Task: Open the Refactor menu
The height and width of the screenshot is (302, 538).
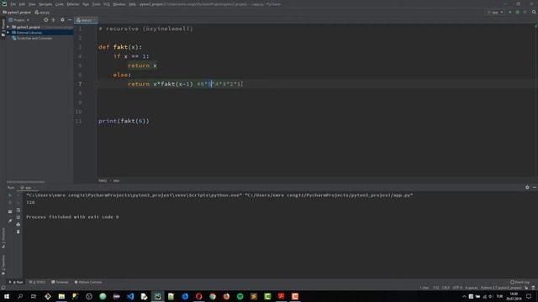Action: (73, 4)
